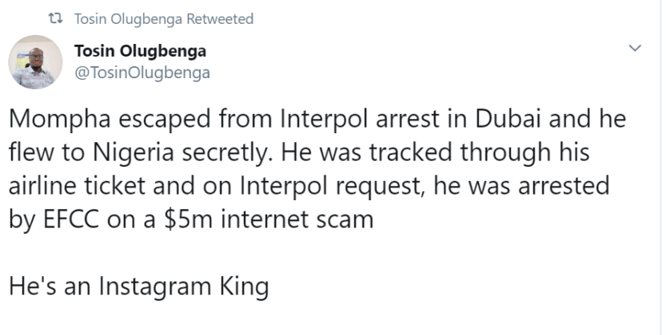Open the bold Tosin Olugbenga display name

click(x=140, y=51)
